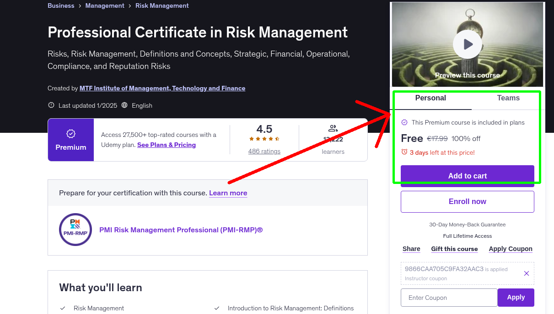This screenshot has width=554, height=314.
Task: Click Enroll now
Action: pyautogui.click(x=467, y=201)
